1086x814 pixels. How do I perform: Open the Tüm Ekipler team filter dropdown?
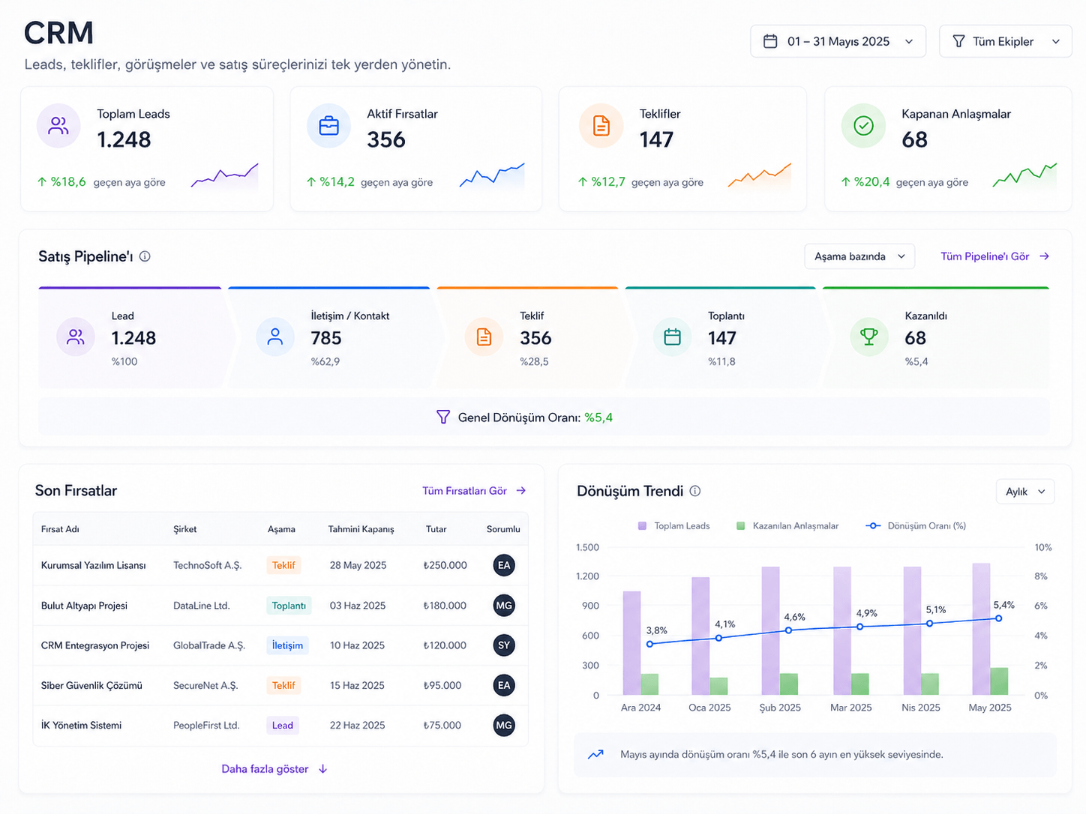coord(1005,41)
